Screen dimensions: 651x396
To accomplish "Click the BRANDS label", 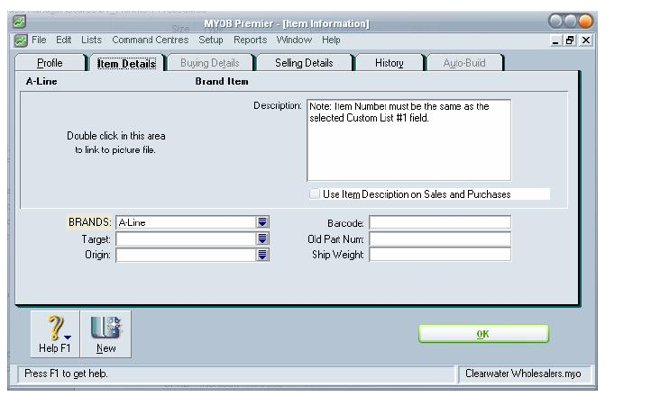I will click(89, 222).
